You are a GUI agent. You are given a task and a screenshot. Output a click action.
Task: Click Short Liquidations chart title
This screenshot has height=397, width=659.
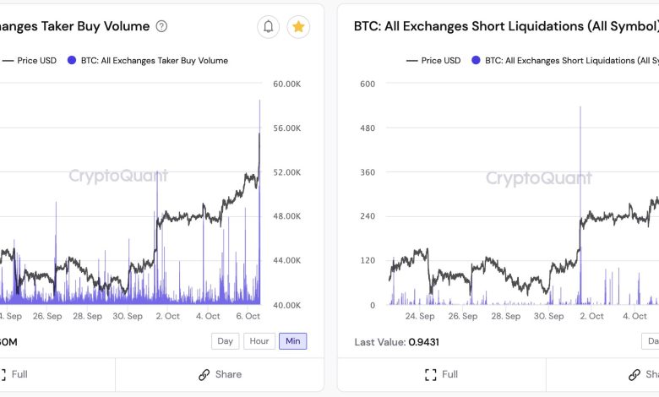click(505, 26)
